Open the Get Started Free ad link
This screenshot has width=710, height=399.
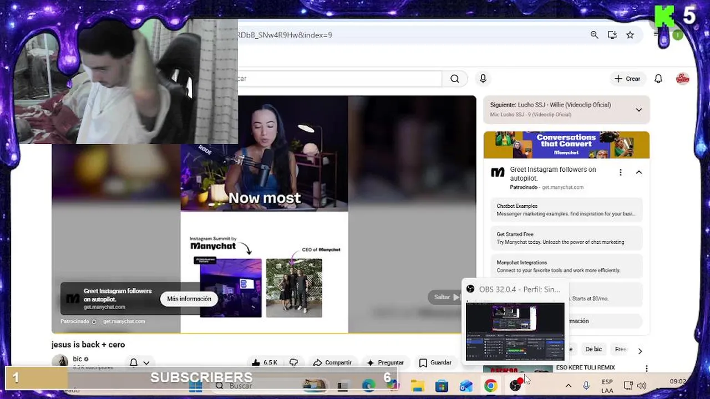(566, 238)
